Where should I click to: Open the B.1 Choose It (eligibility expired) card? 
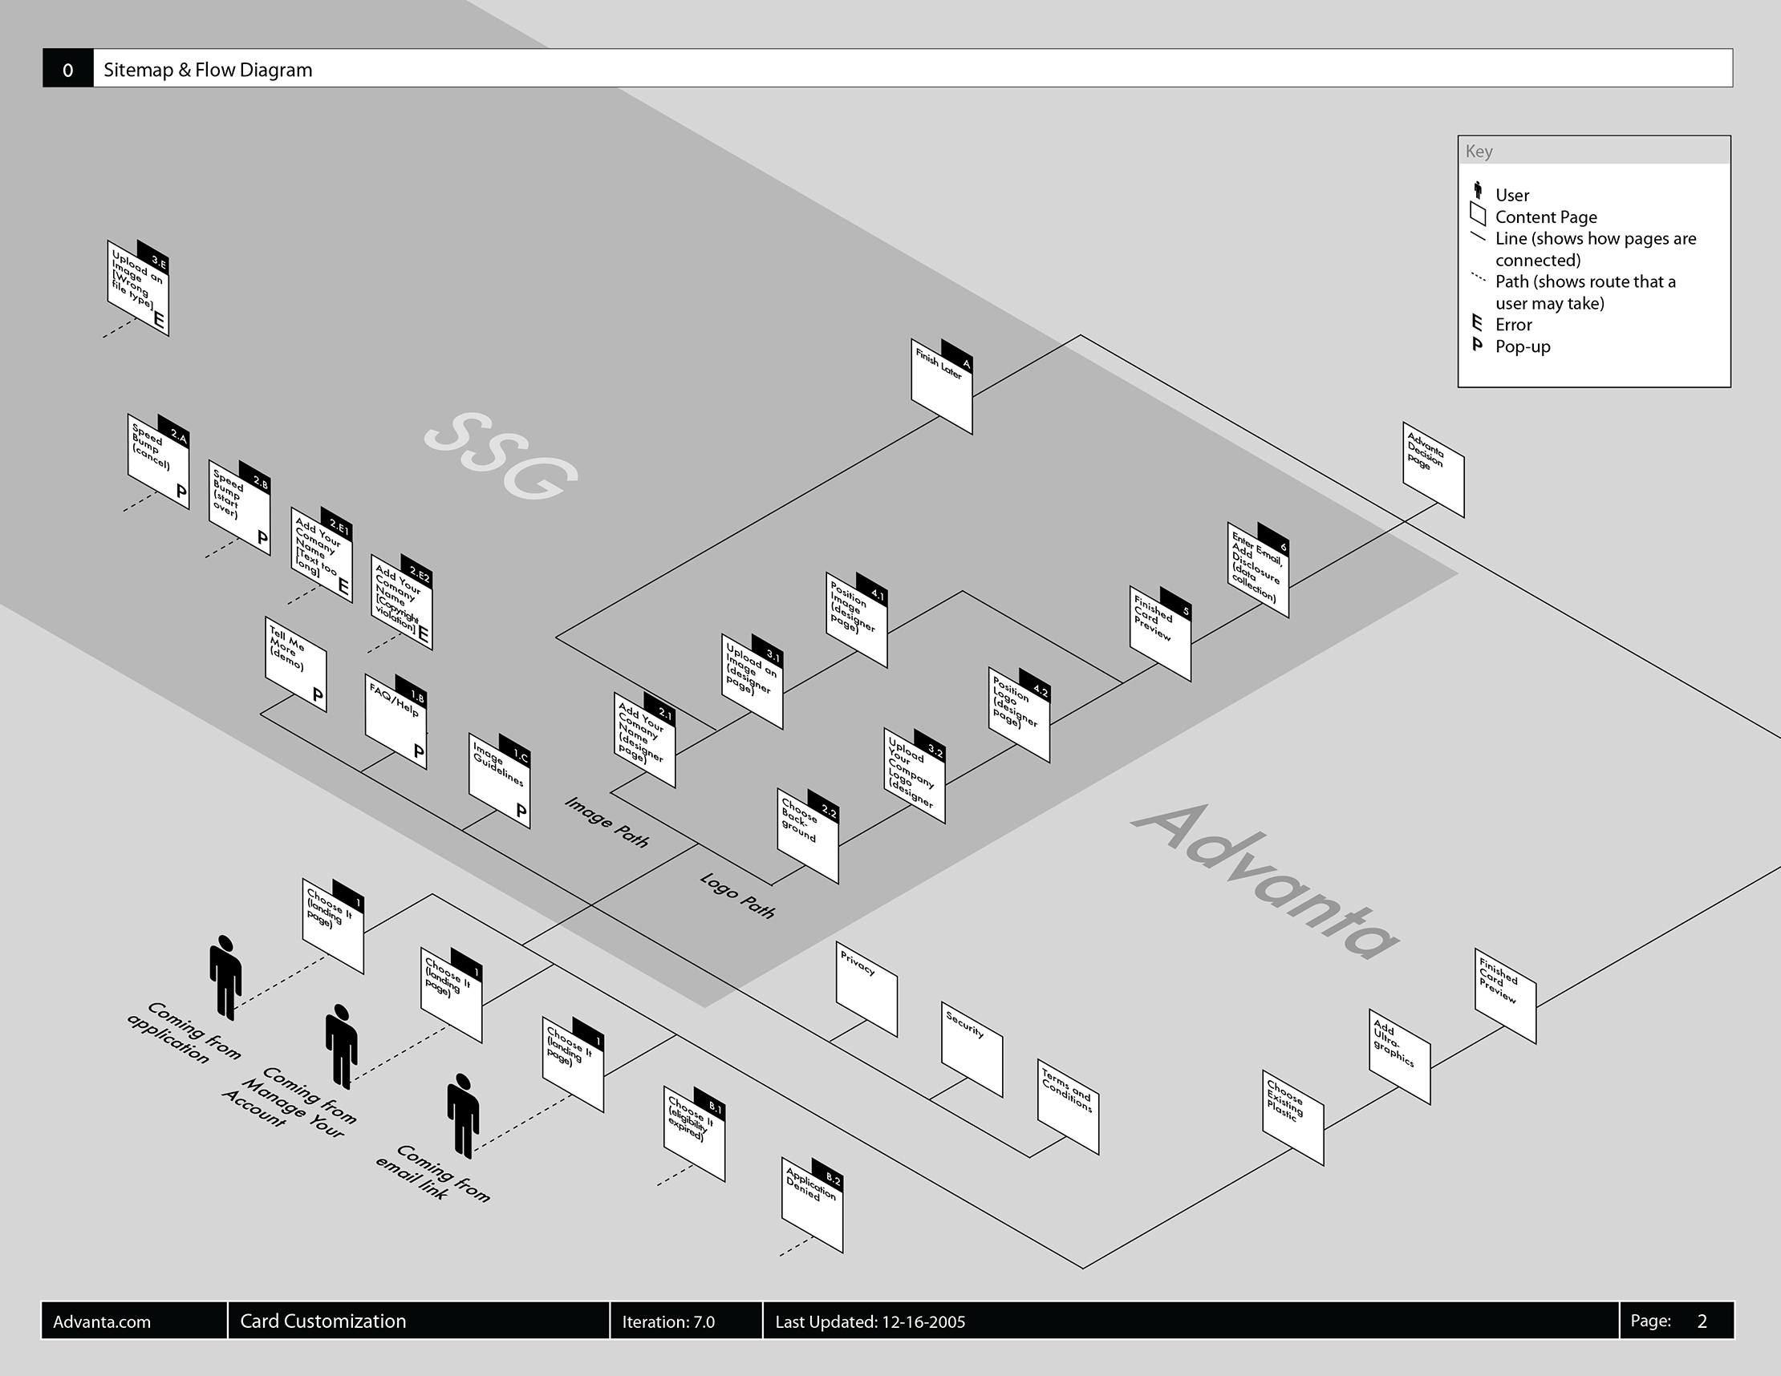tap(694, 1133)
